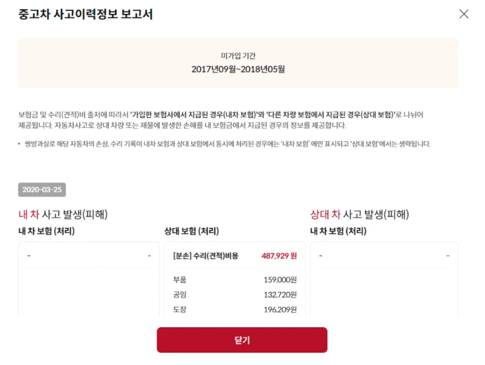Click the 132,720원 labor amount
485x365 pixels.
[x=280, y=295]
